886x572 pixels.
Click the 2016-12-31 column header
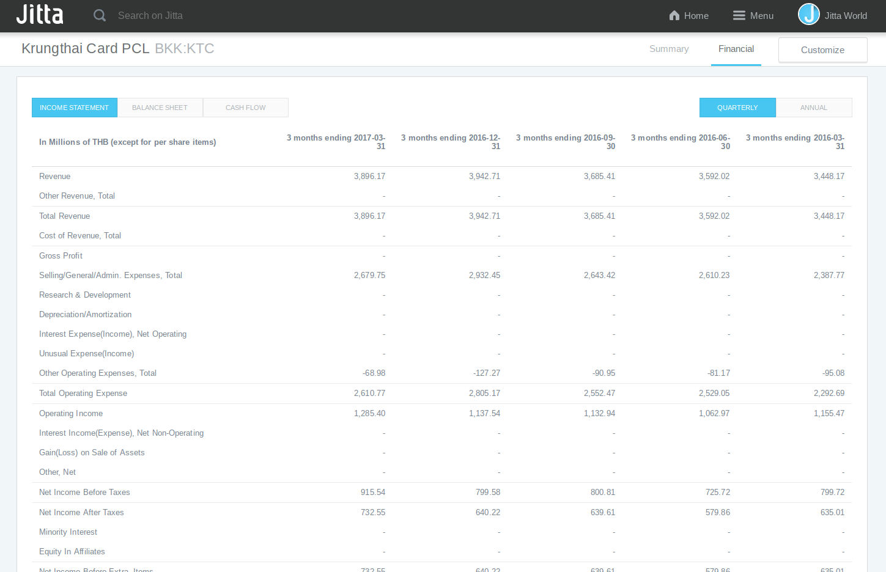tap(451, 142)
